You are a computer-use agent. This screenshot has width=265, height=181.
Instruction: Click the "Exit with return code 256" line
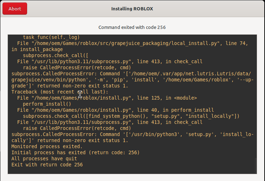(x=47, y=165)
